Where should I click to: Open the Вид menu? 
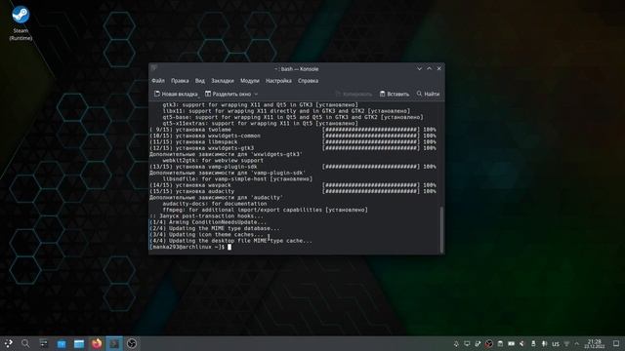point(199,81)
